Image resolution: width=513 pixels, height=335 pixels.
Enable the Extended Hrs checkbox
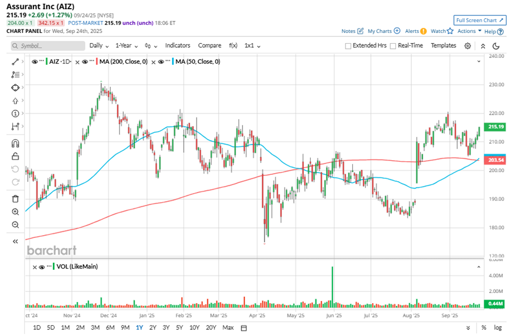pos(348,46)
